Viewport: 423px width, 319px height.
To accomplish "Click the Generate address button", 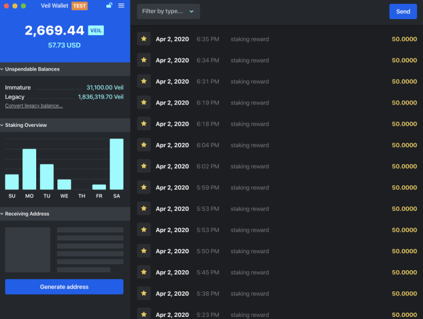I will click(x=64, y=287).
